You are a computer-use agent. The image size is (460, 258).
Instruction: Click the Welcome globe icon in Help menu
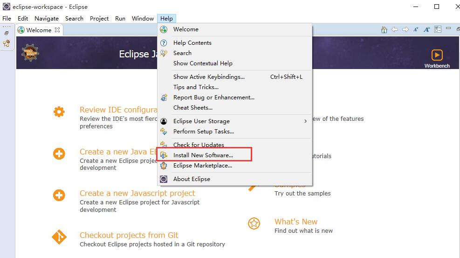(164, 29)
